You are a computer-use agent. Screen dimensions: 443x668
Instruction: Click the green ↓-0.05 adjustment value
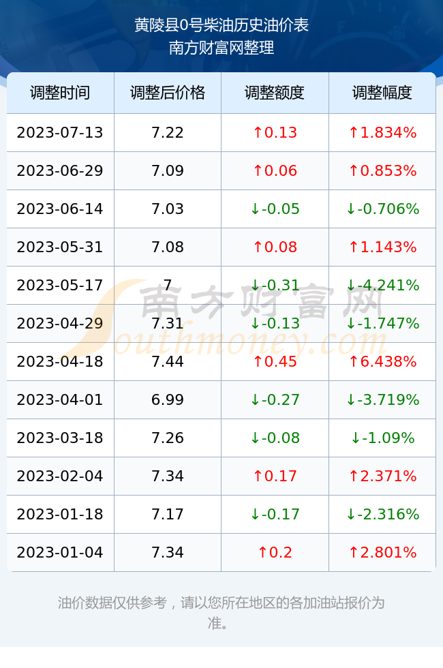pyautogui.click(x=275, y=209)
